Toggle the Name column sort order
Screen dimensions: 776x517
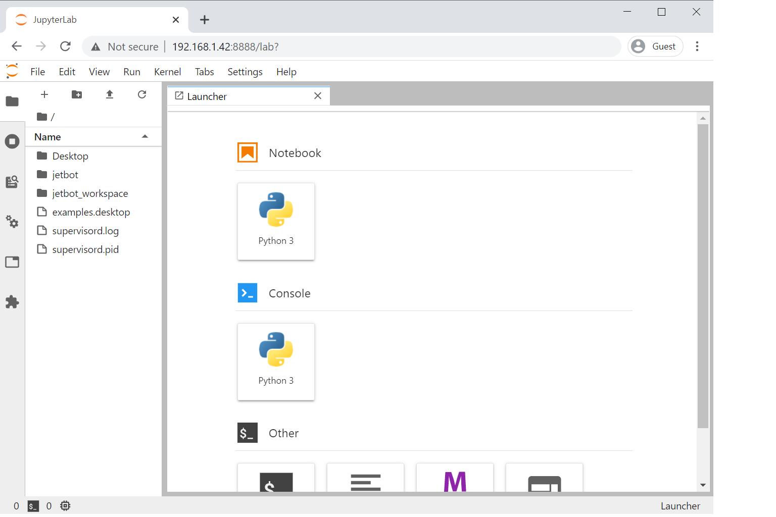47,136
